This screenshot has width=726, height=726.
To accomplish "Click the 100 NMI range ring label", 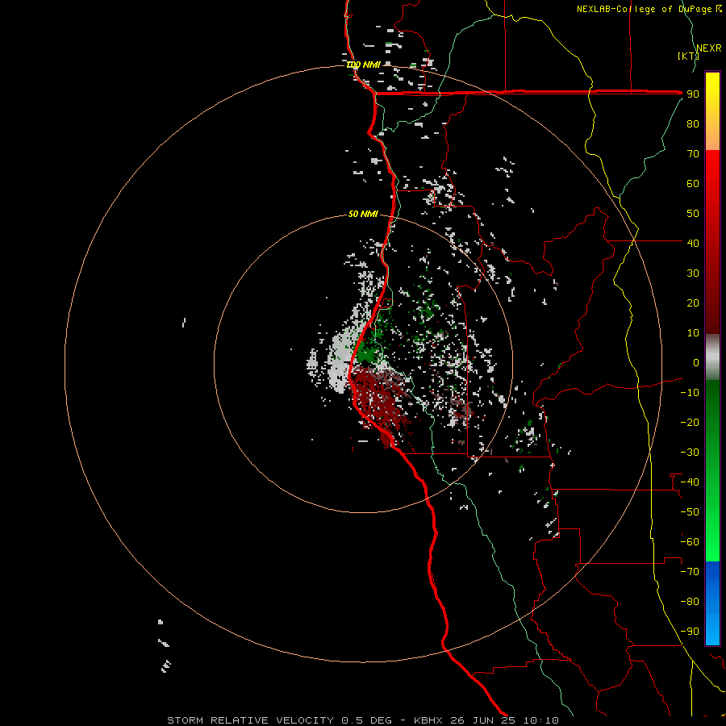I will point(364,65).
